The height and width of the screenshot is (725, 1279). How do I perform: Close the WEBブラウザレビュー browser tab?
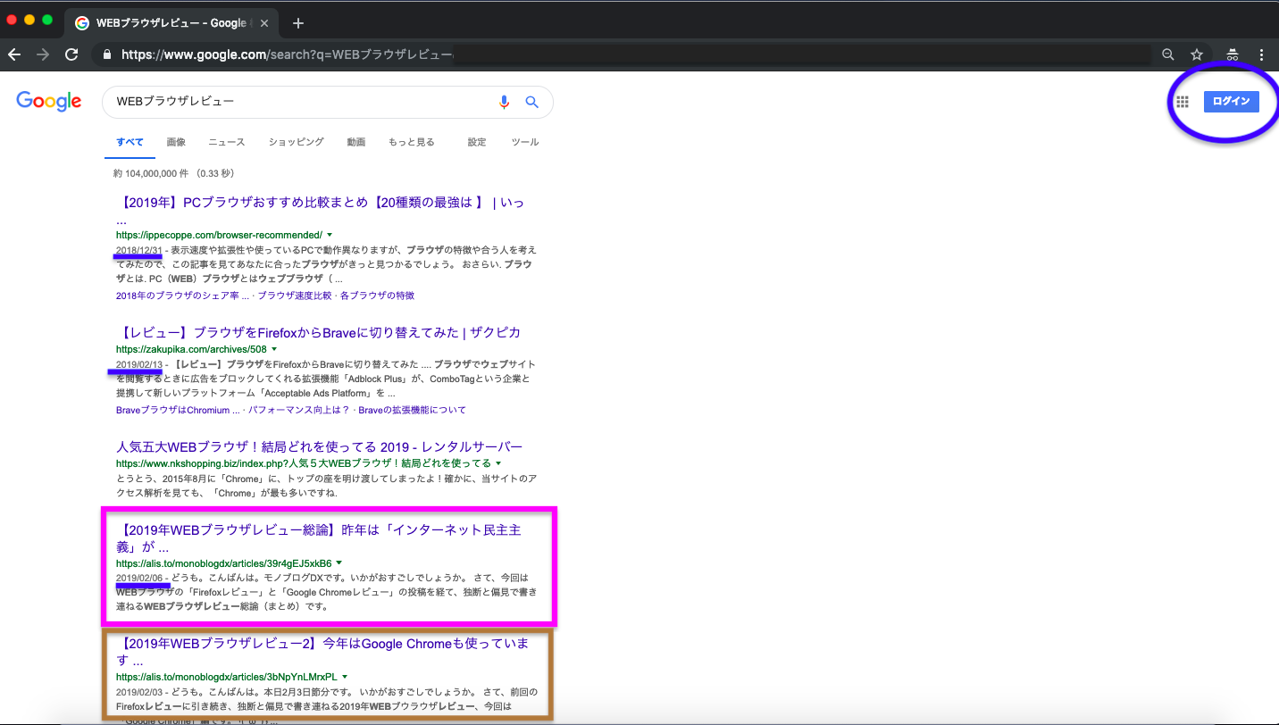(x=264, y=23)
